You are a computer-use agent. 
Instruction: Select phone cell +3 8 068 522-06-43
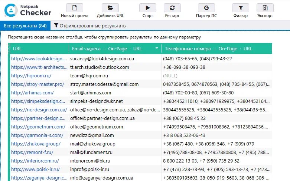(x=217, y=135)
